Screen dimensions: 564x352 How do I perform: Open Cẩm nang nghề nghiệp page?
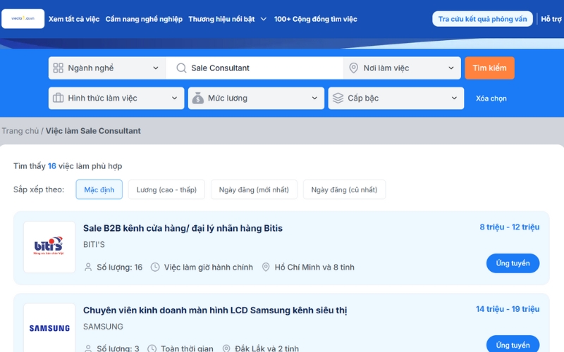144,19
